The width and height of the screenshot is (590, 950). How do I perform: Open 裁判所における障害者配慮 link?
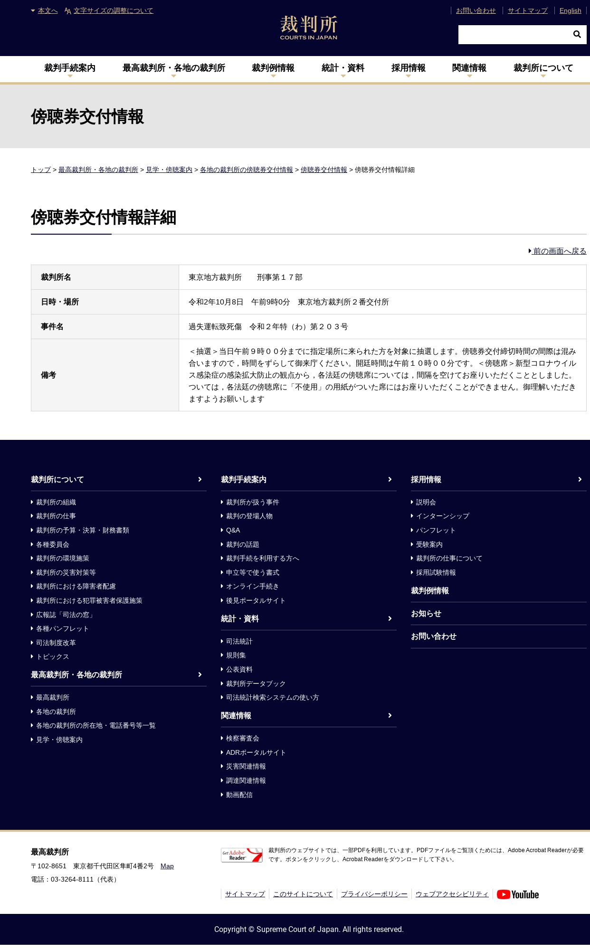pyautogui.click(x=76, y=586)
